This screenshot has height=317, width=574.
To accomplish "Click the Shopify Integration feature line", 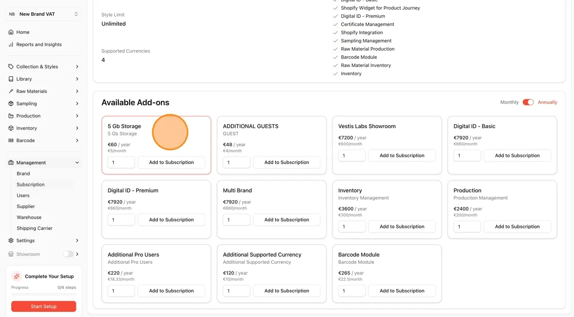I will click(362, 33).
